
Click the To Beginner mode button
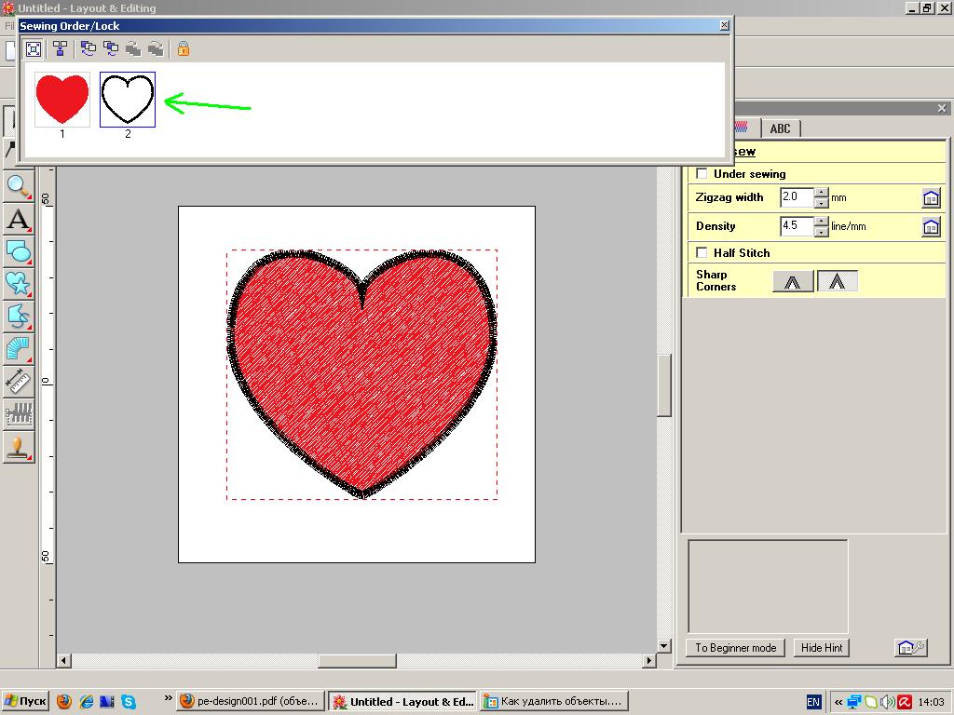click(x=735, y=648)
